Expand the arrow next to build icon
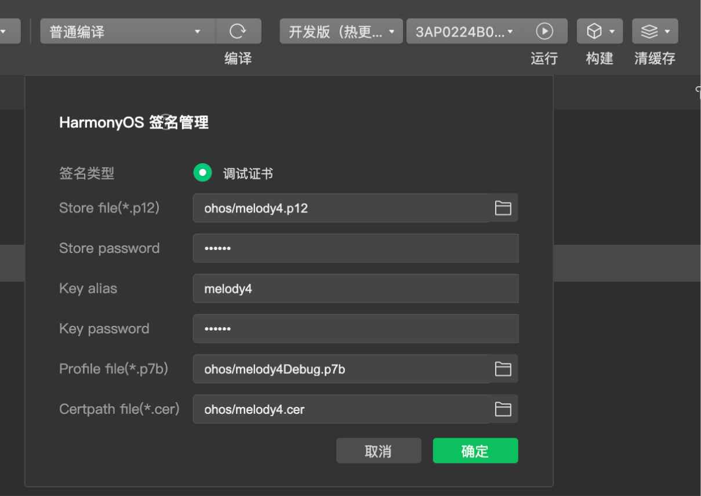The width and height of the screenshot is (701, 496). pos(612,31)
